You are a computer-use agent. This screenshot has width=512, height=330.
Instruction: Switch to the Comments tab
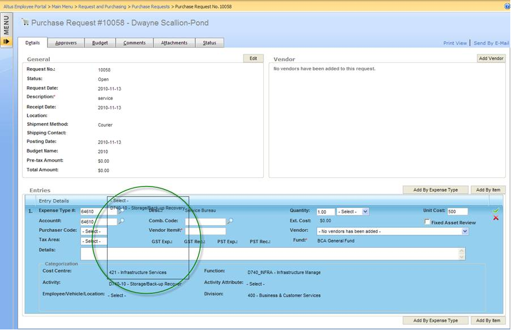pos(135,43)
